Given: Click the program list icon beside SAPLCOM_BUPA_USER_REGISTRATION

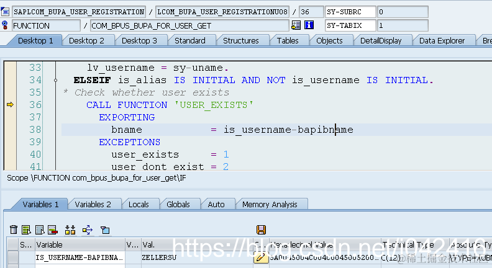Looking at the screenshot, I should tap(5, 12).
